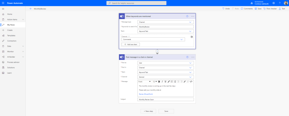Click the Subject input field

click(x=165, y=99)
